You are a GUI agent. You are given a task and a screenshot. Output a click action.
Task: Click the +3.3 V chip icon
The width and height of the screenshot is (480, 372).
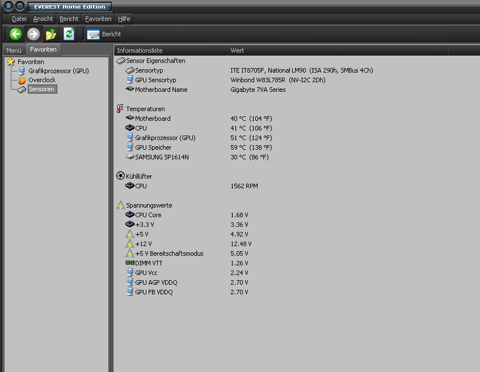tap(130, 224)
